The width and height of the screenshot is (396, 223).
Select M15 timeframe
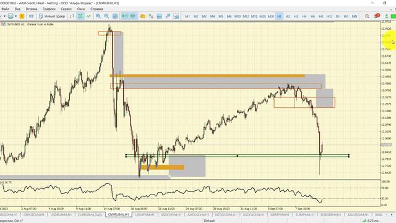tap(254, 16)
